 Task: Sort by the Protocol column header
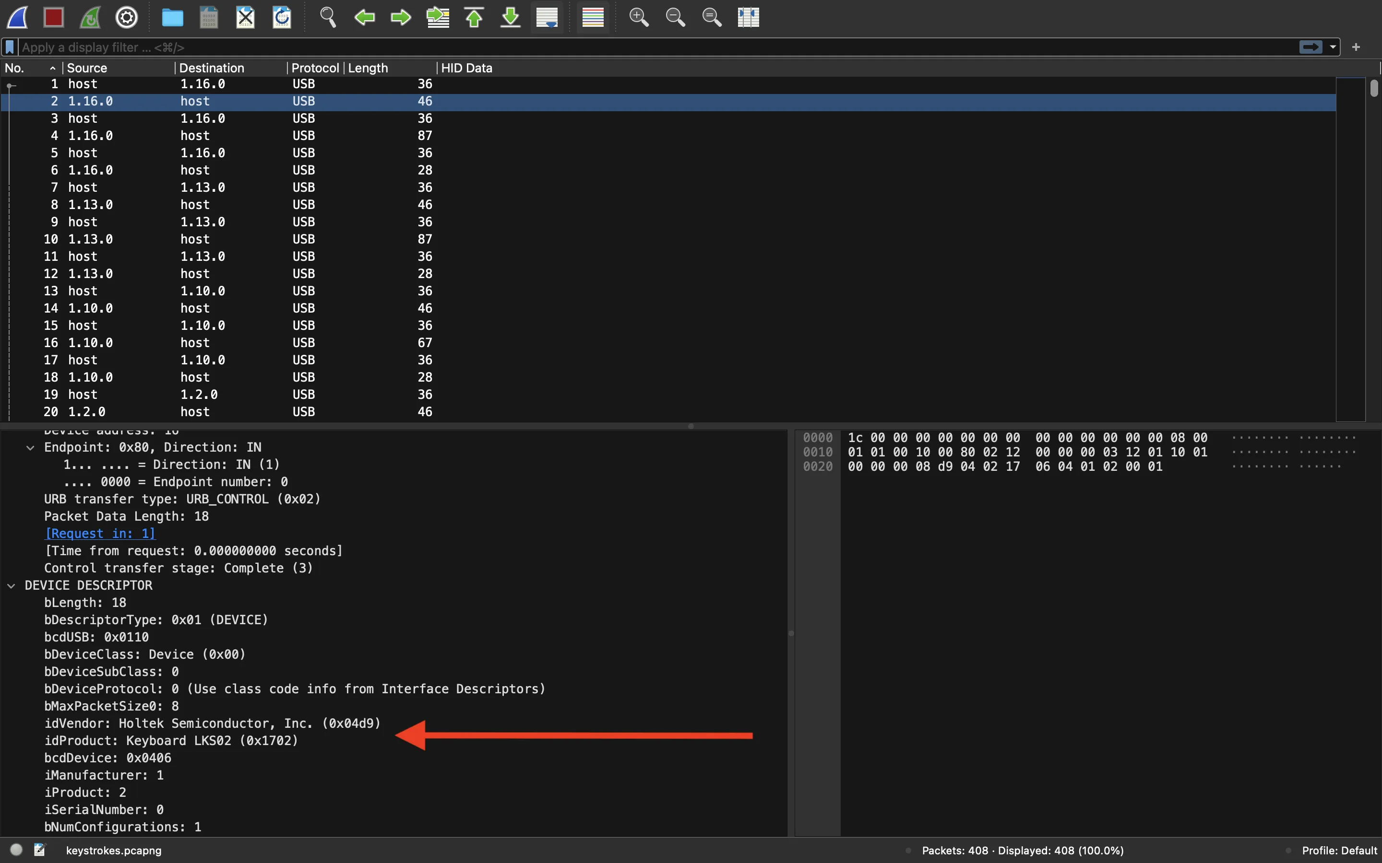point(315,68)
